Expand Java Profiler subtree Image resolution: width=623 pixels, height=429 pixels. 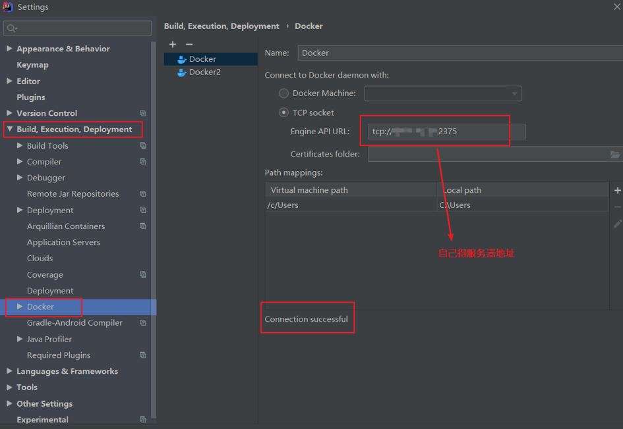pyautogui.click(x=20, y=339)
